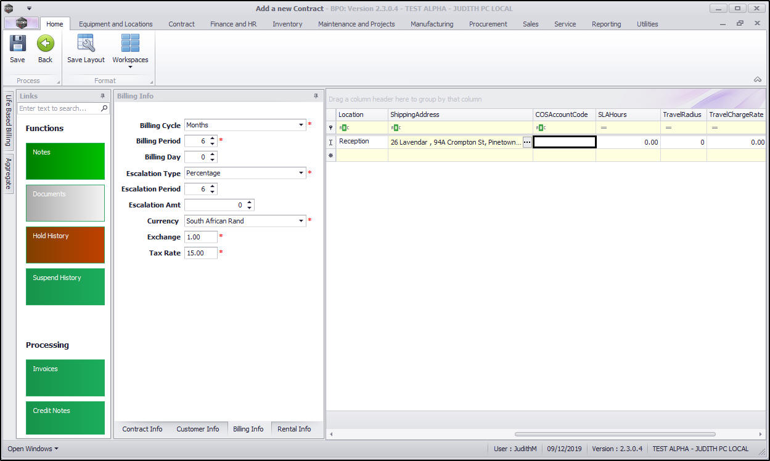Open the Procurement ribbon tab

(488, 24)
